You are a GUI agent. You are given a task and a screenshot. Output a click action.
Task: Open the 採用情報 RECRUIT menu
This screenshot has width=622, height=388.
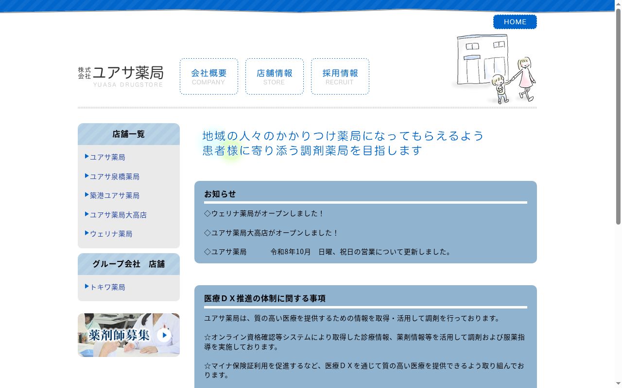point(340,77)
